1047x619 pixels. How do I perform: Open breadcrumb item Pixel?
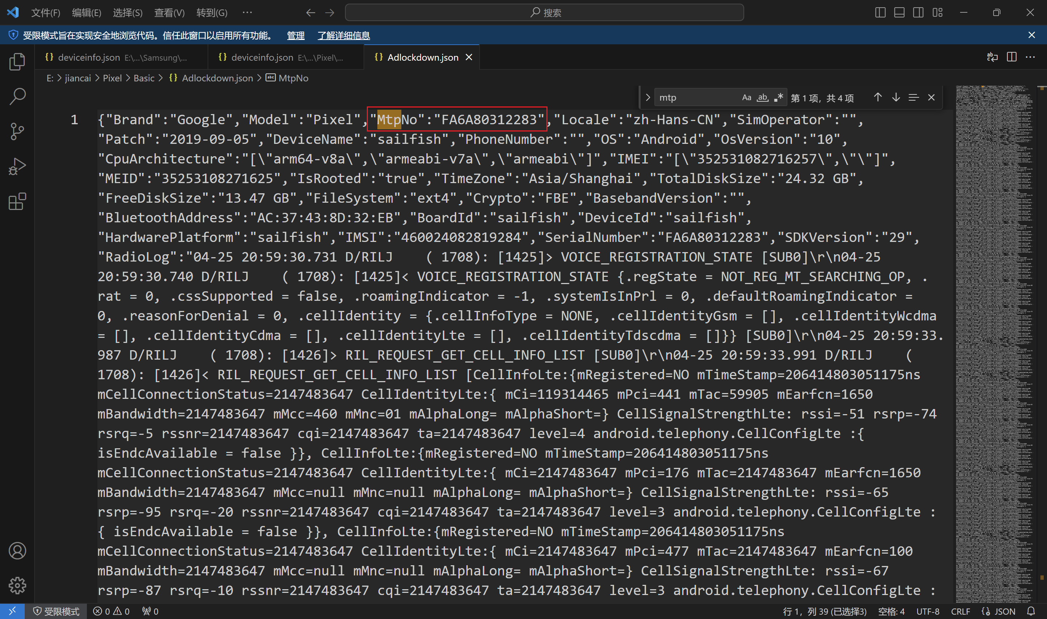point(112,78)
